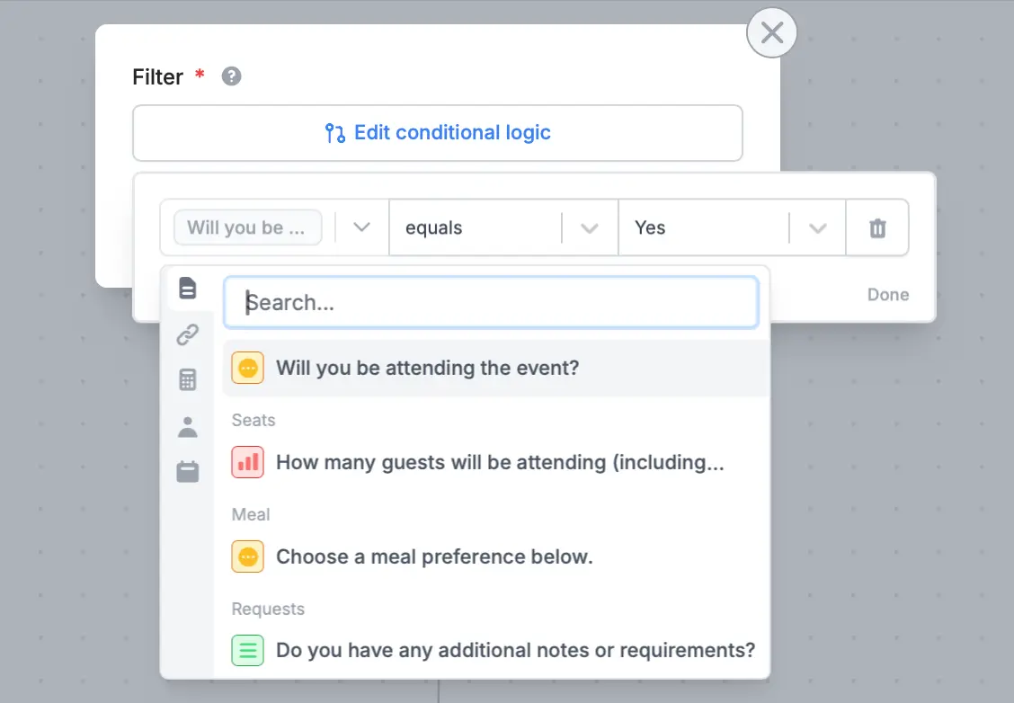Choose the meal preference field under Meal
The height and width of the screenshot is (703, 1014).
coord(436,556)
